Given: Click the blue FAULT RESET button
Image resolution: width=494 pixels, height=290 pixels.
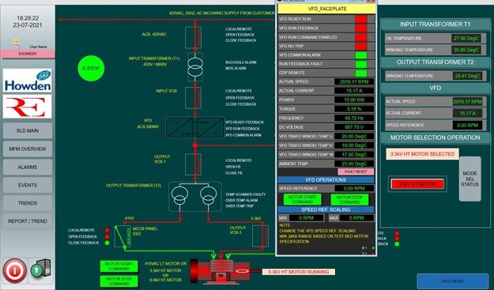Looking at the screenshot, I should point(453,281).
